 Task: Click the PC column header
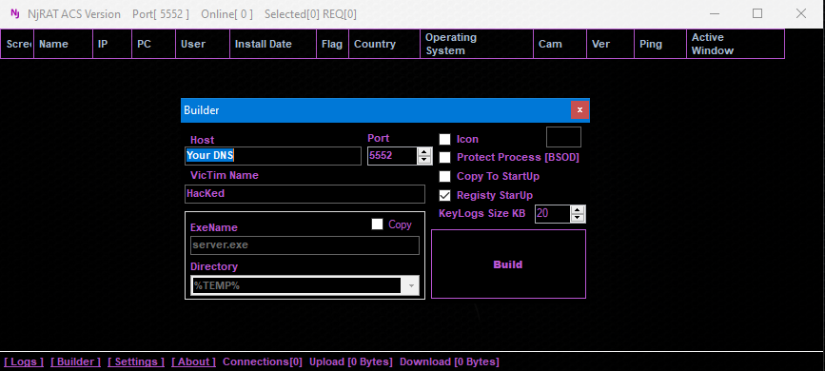pos(153,44)
